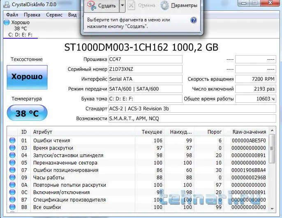Click the Порог column header
Image resolution: width=282 pixels, height=218 pixels.
tap(209, 132)
